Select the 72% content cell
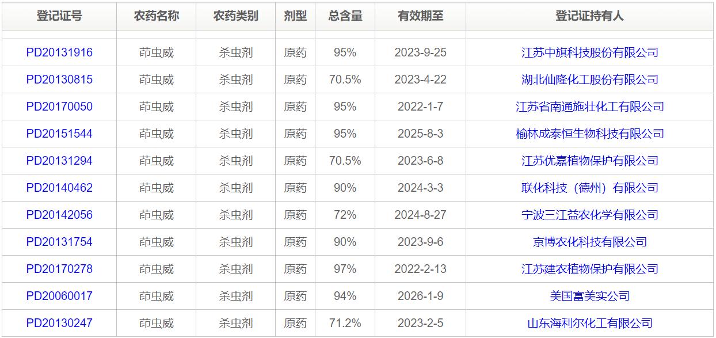The height and width of the screenshot is (338, 716). click(345, 215)
